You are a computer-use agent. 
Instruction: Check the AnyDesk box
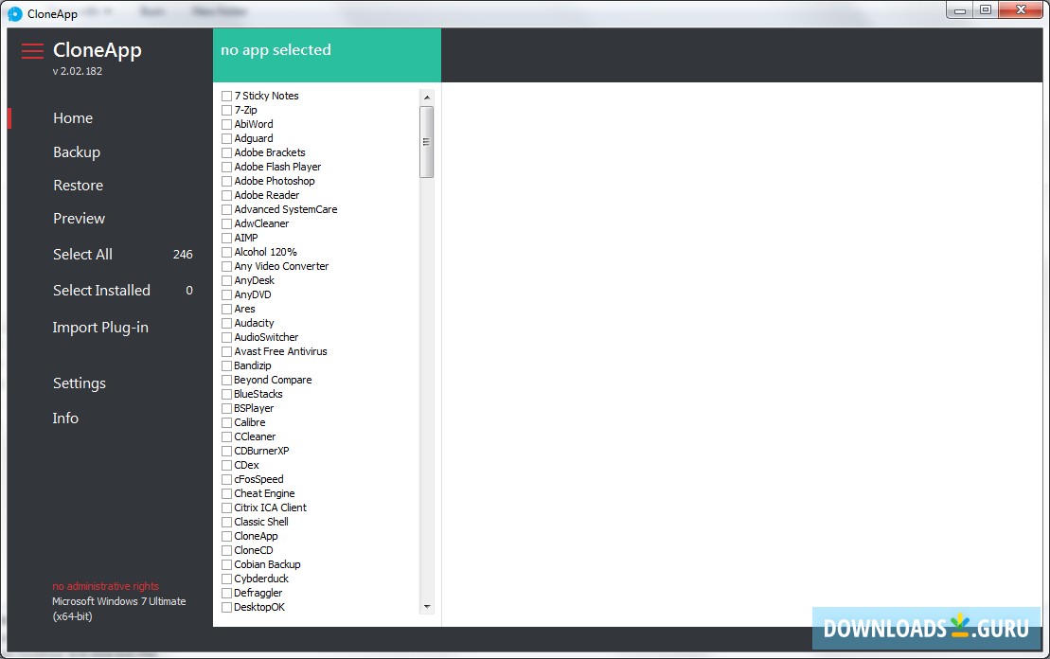(226, 280)
